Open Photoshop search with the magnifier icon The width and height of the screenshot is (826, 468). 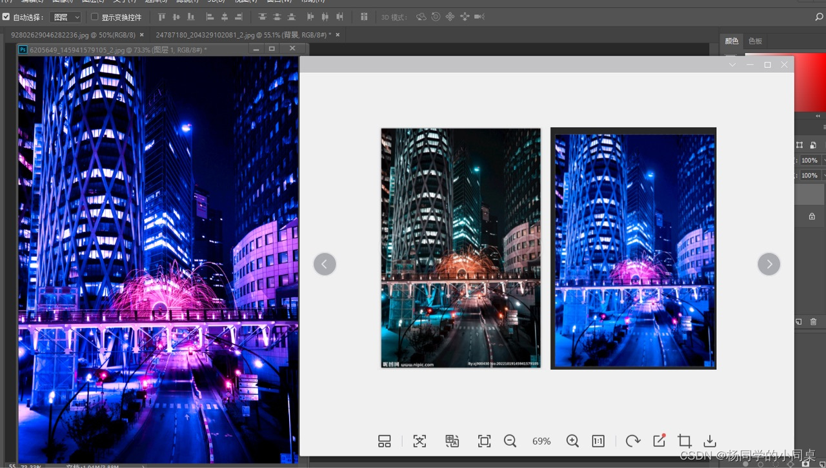(820, 17)
